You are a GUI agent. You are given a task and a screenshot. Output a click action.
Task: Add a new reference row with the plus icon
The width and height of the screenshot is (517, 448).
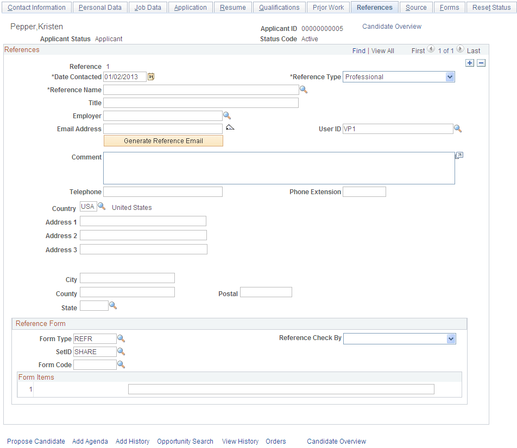pos(470,63)
